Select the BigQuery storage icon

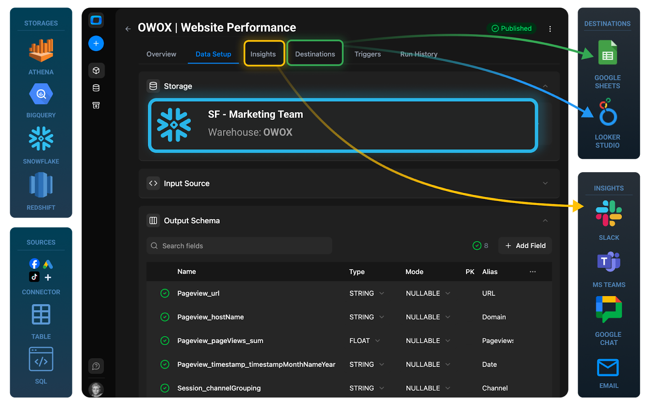41,94
